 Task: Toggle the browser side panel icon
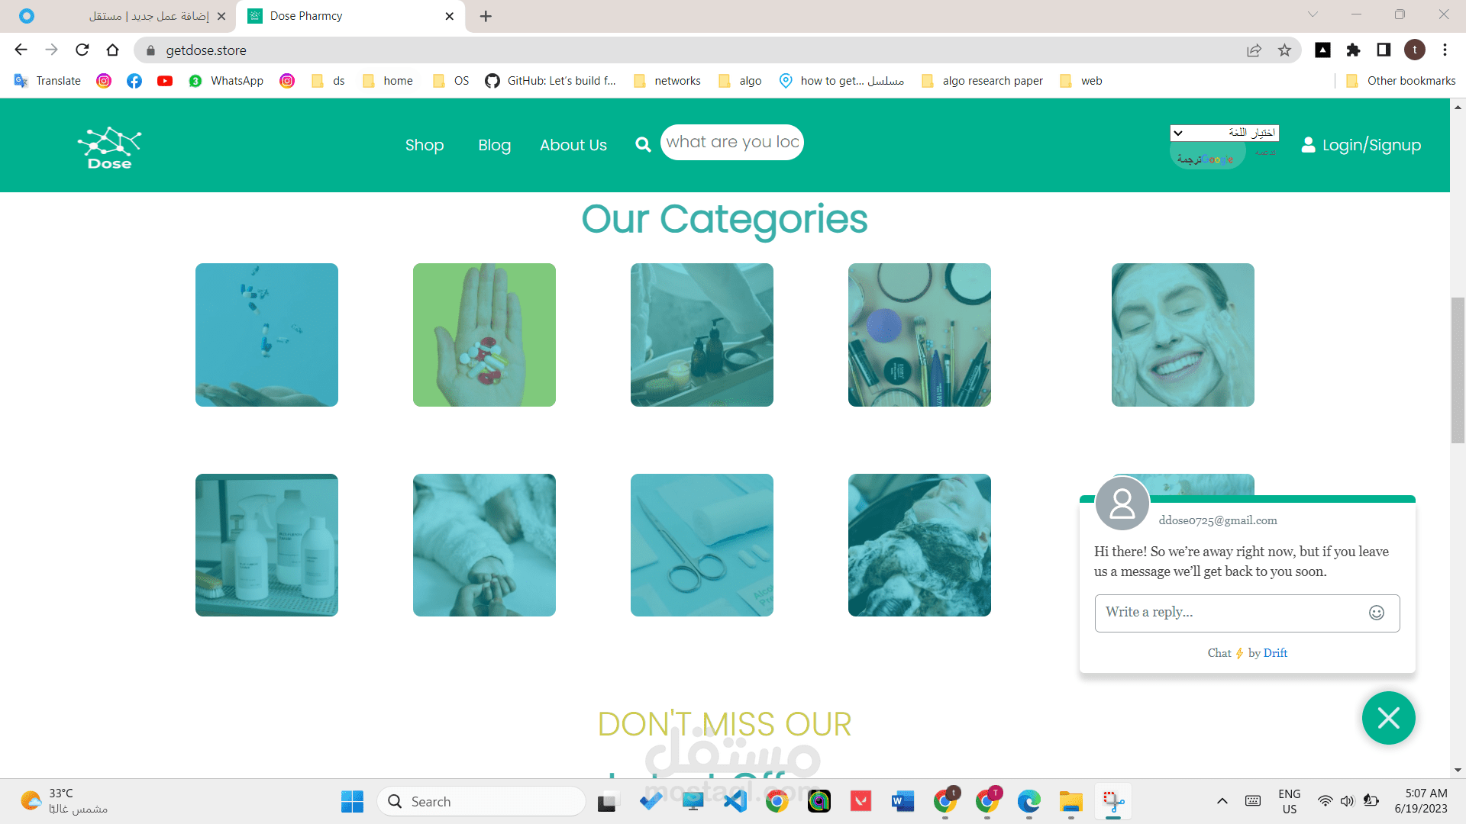pyautogui.click(x=1384, y=50)
